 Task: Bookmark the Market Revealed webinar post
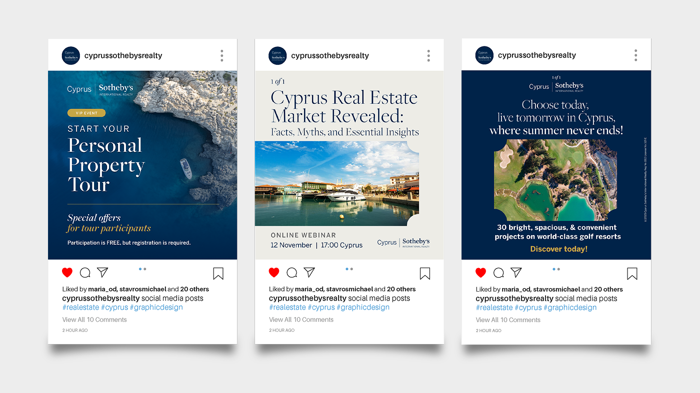click(x=425, y=273)
